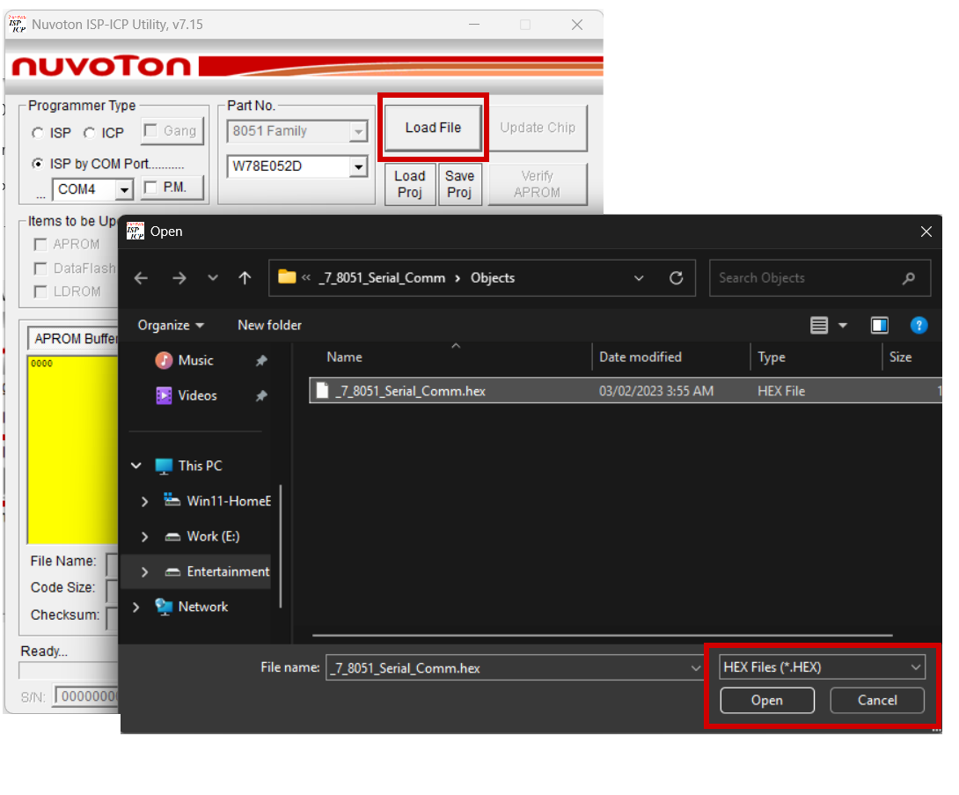The width and height of the screenshot is (959, 795).
Task: Click the S/N value field
Action: click(x=87, y=696)
